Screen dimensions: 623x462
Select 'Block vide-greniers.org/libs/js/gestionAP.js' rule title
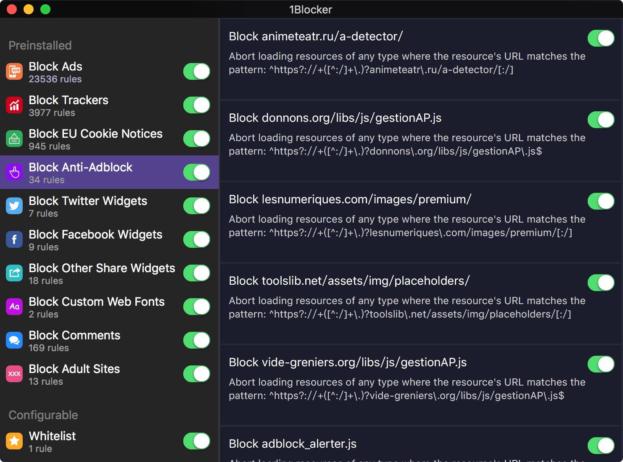348,362
